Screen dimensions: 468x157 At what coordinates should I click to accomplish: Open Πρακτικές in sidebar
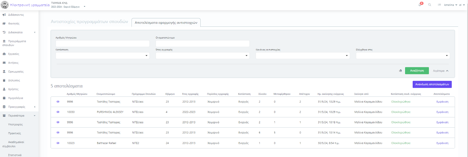[x=15, y=133]
